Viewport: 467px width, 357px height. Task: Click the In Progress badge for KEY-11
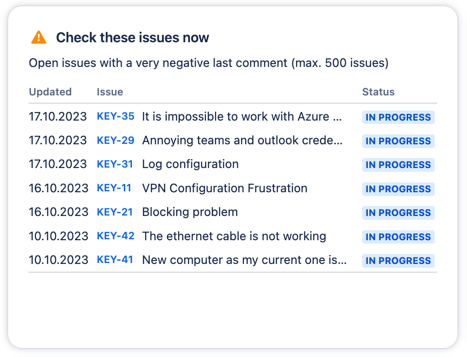click(x=398, y=189)
